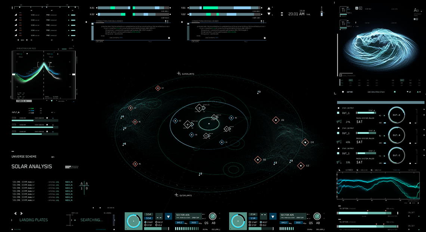426x232 pixels.
Task: Open the UNIVERSE SCHEME label
Action: (24, 156)
